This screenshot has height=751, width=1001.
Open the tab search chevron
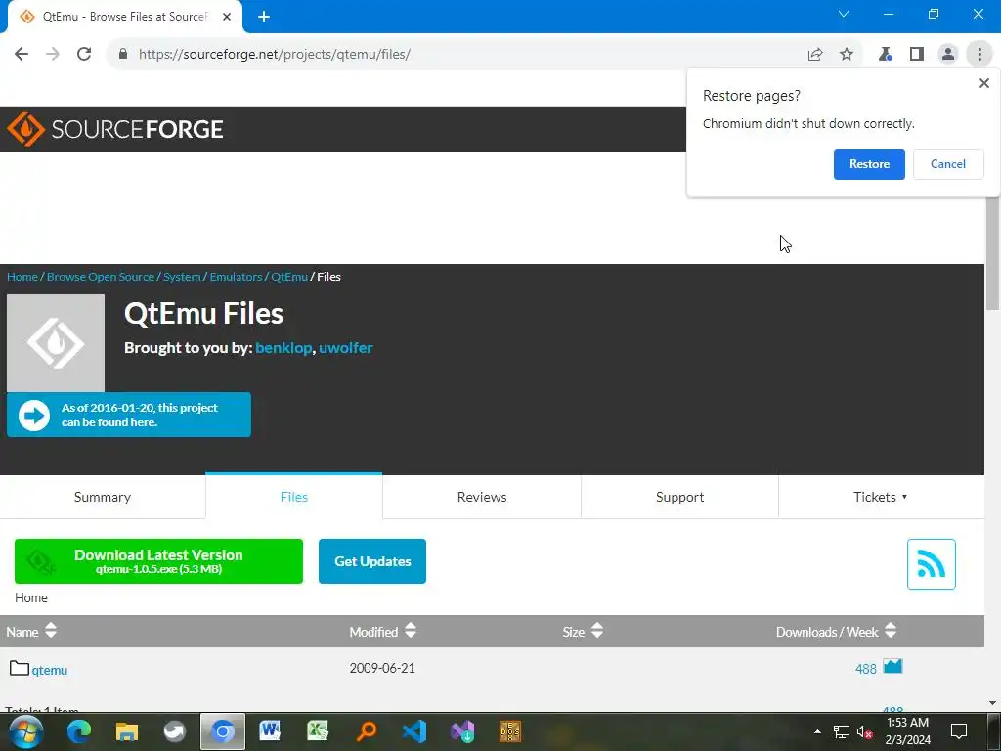point(844,14)
